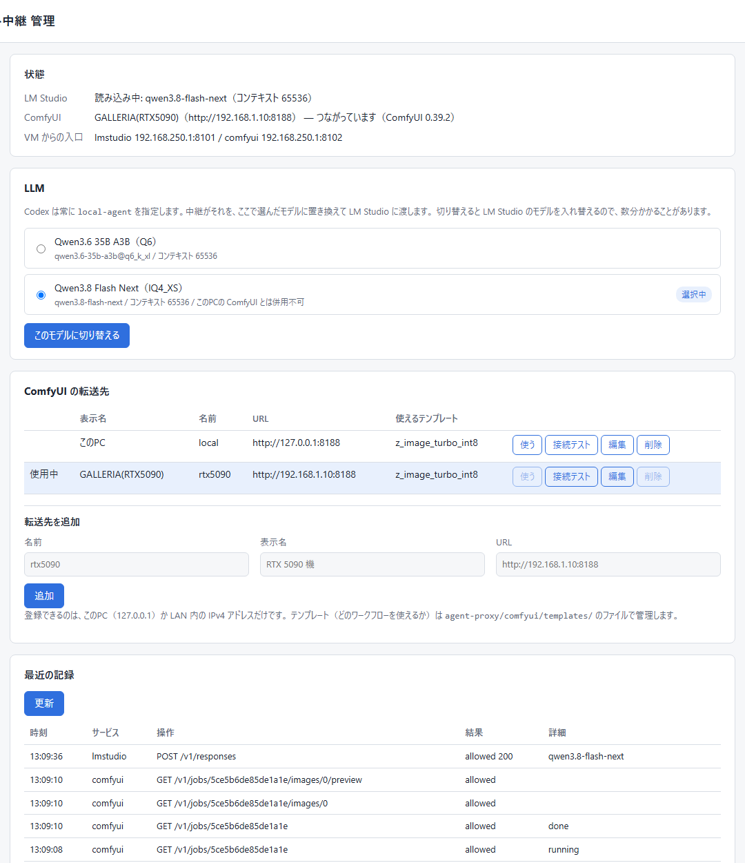Click the lmstudio service cell in the log
The height and width of the screenshot is (863, 745).
click(x=109, y=757)
